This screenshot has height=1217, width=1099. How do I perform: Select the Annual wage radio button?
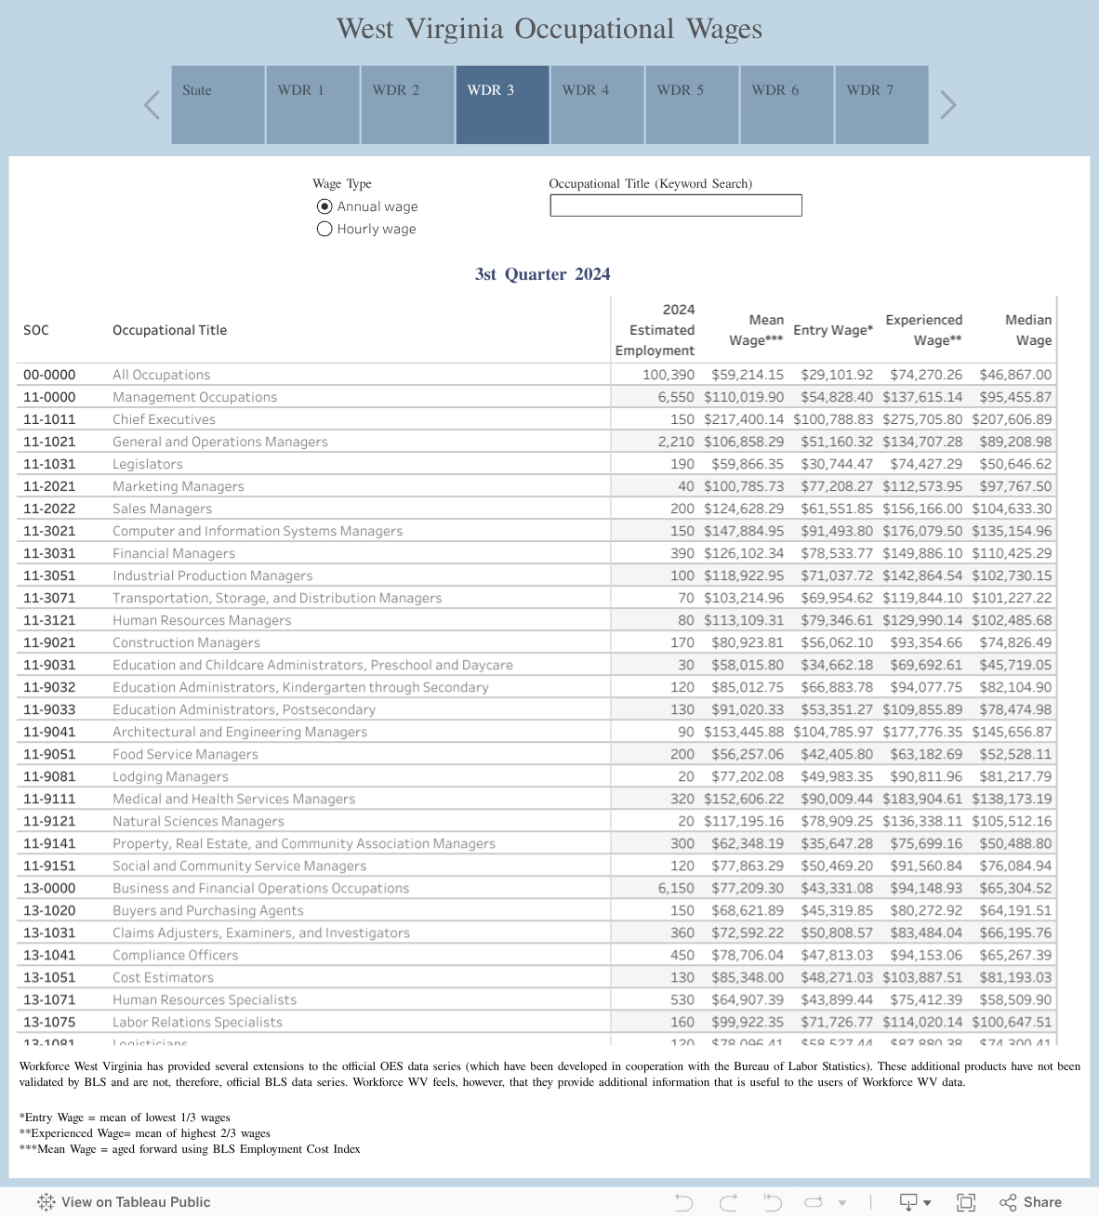coord(324,206)
